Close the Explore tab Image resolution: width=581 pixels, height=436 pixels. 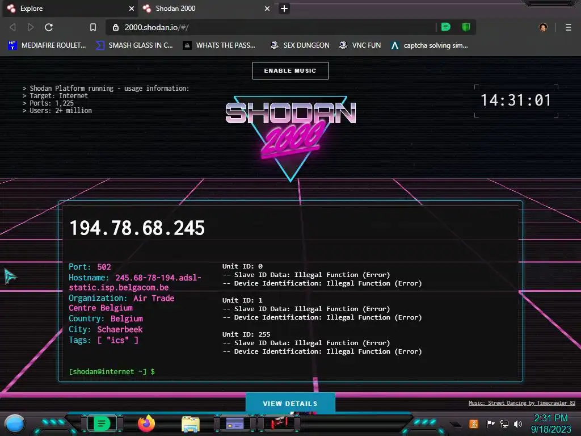(x=132, y=9)
